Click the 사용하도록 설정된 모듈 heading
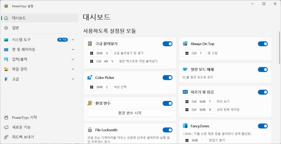The image size is (281, 144). [109, 31]
